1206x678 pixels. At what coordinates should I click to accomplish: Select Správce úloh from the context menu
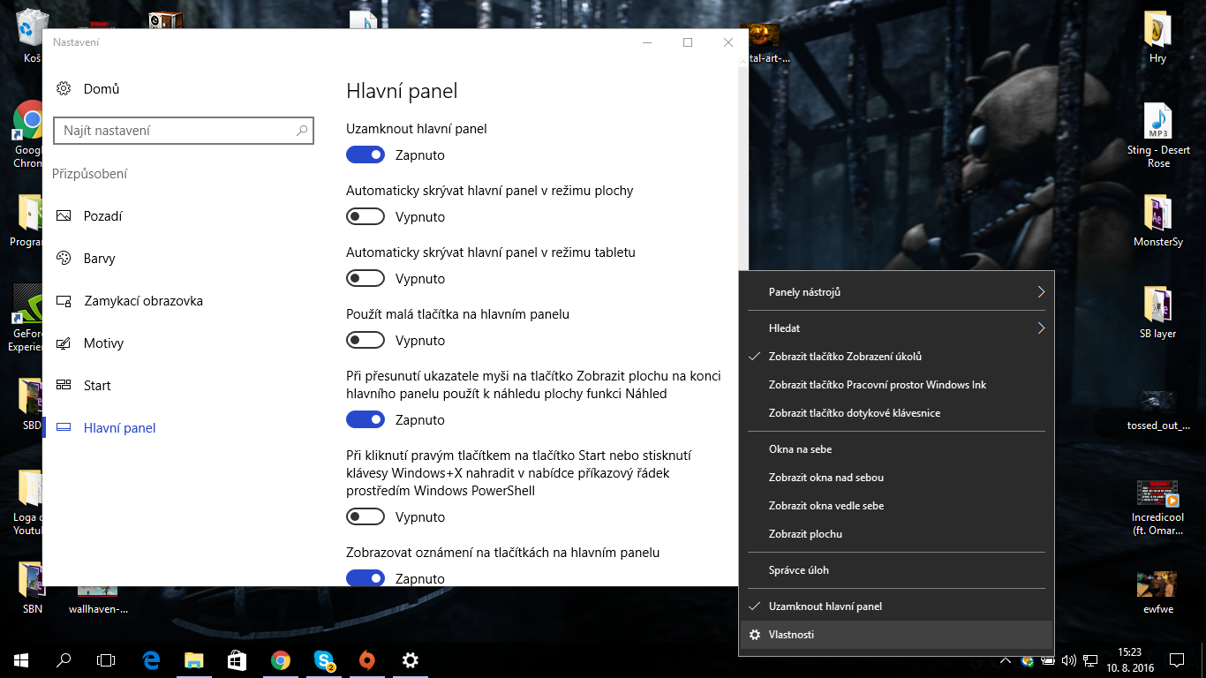pyautogui.click(x=799, y=570)
